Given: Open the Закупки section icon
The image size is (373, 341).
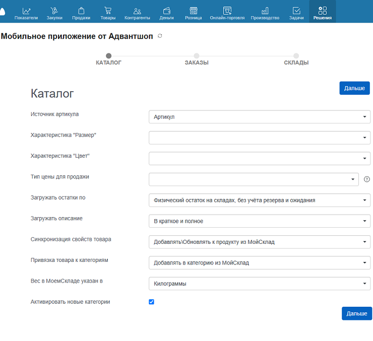Looking at the screenshot, I should (x=54, y=11).
